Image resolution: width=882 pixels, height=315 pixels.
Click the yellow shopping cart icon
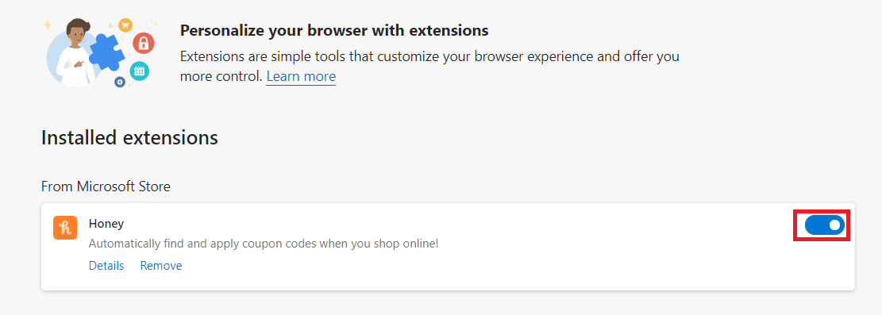[125, 24]
